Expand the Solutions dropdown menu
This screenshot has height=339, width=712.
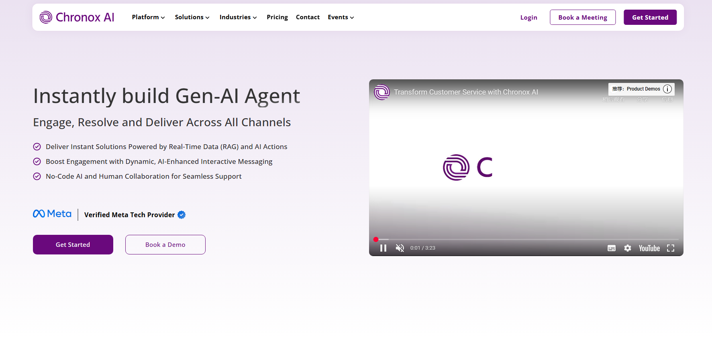click(192, 17)
